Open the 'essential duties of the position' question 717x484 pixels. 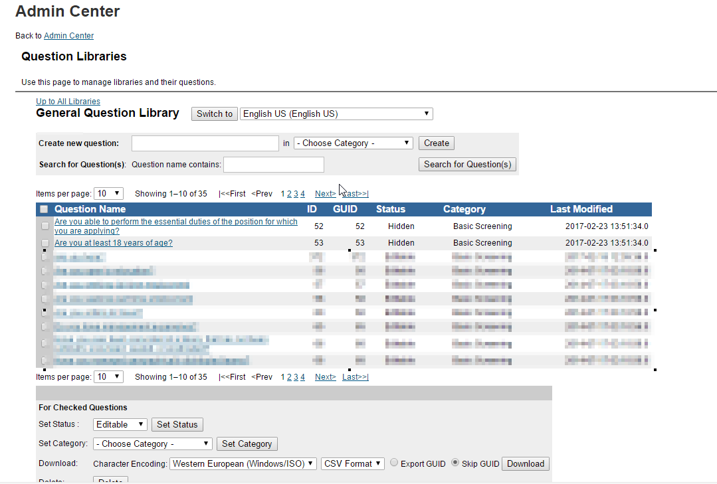(x=175, y=226)
